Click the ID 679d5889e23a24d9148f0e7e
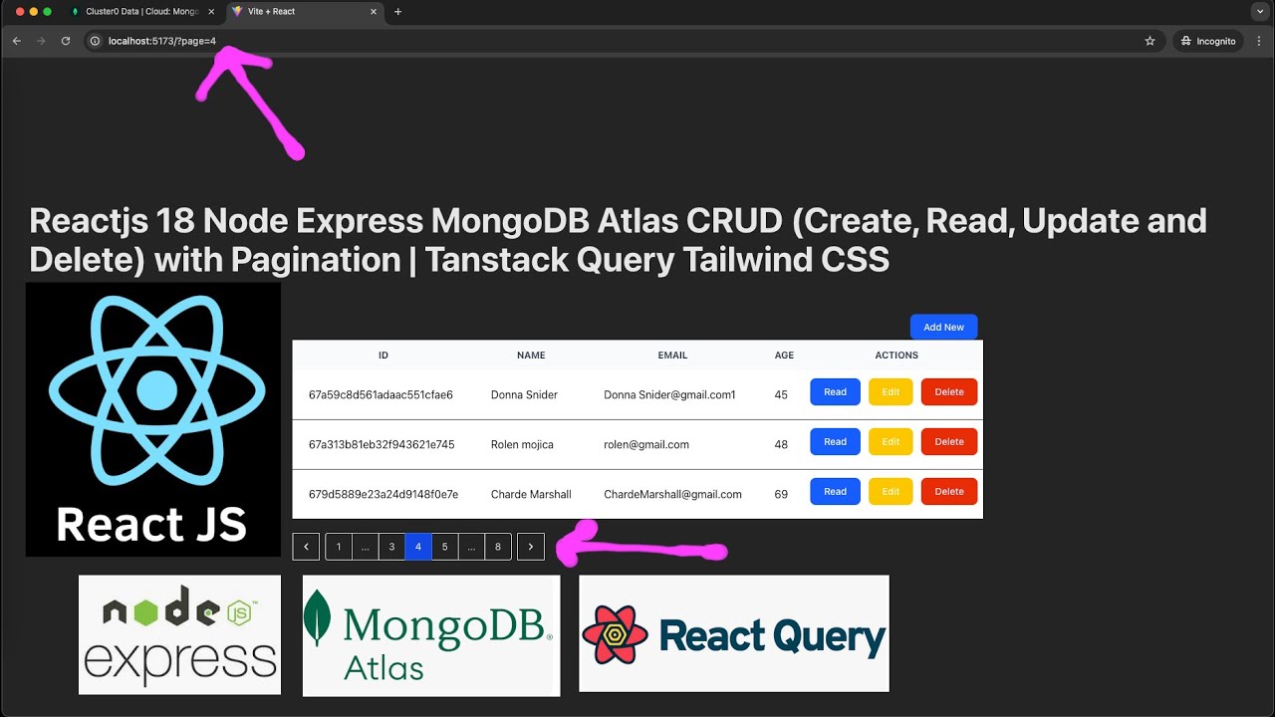The height and width of the screenshot is (717, 1275). tap(383, 495)
